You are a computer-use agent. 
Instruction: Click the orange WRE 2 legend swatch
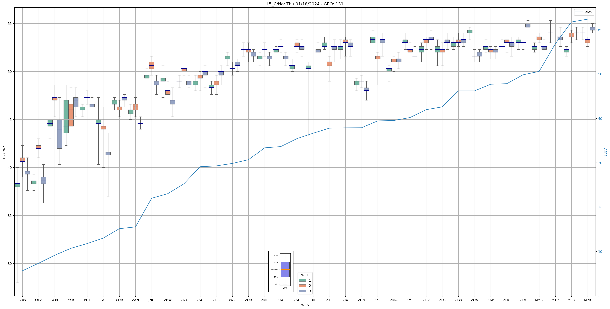coord(302,286)
